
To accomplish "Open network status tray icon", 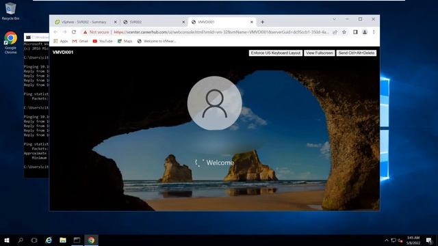I will (394, 241).
